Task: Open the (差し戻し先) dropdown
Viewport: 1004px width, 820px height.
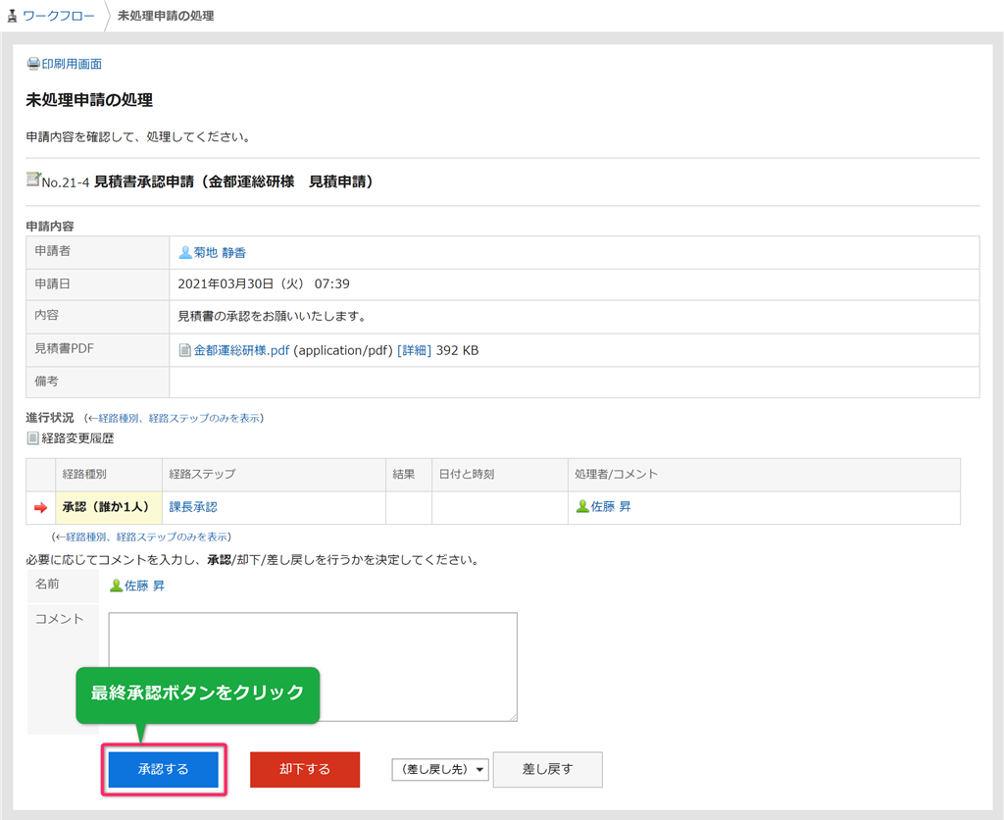Action: (440, 769)
